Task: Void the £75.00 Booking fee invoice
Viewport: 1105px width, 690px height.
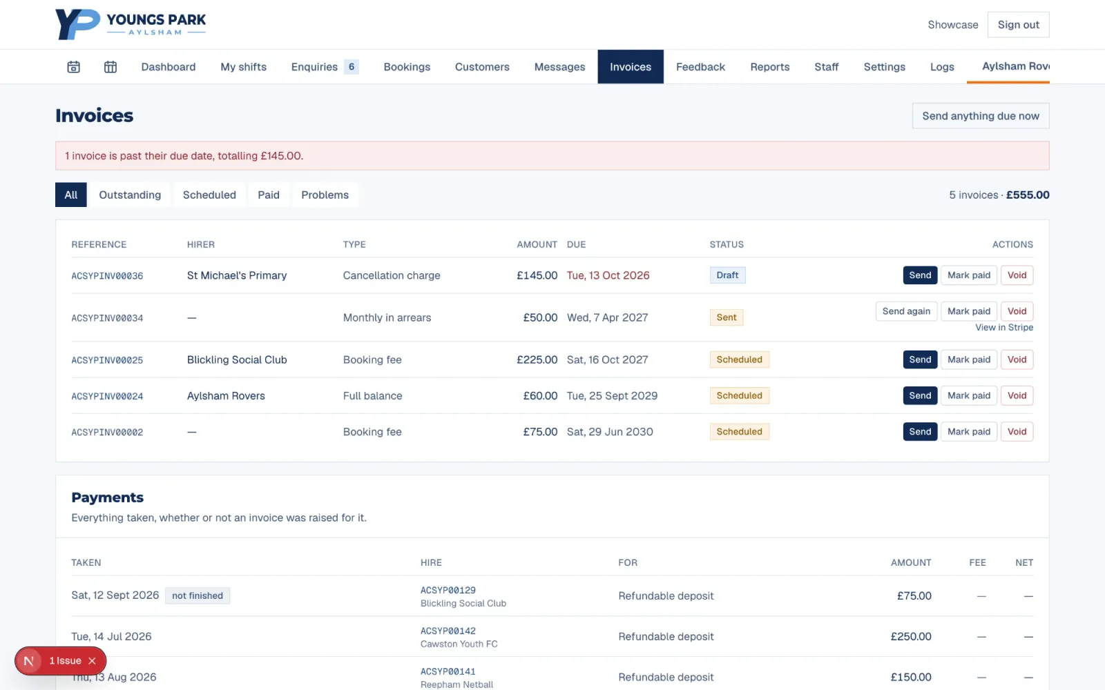Action: point(1017,432)
